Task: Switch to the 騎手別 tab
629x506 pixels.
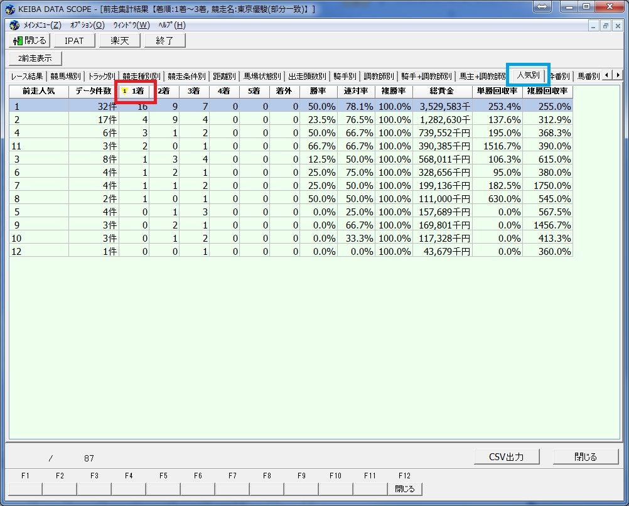Action: pos(345,76)
